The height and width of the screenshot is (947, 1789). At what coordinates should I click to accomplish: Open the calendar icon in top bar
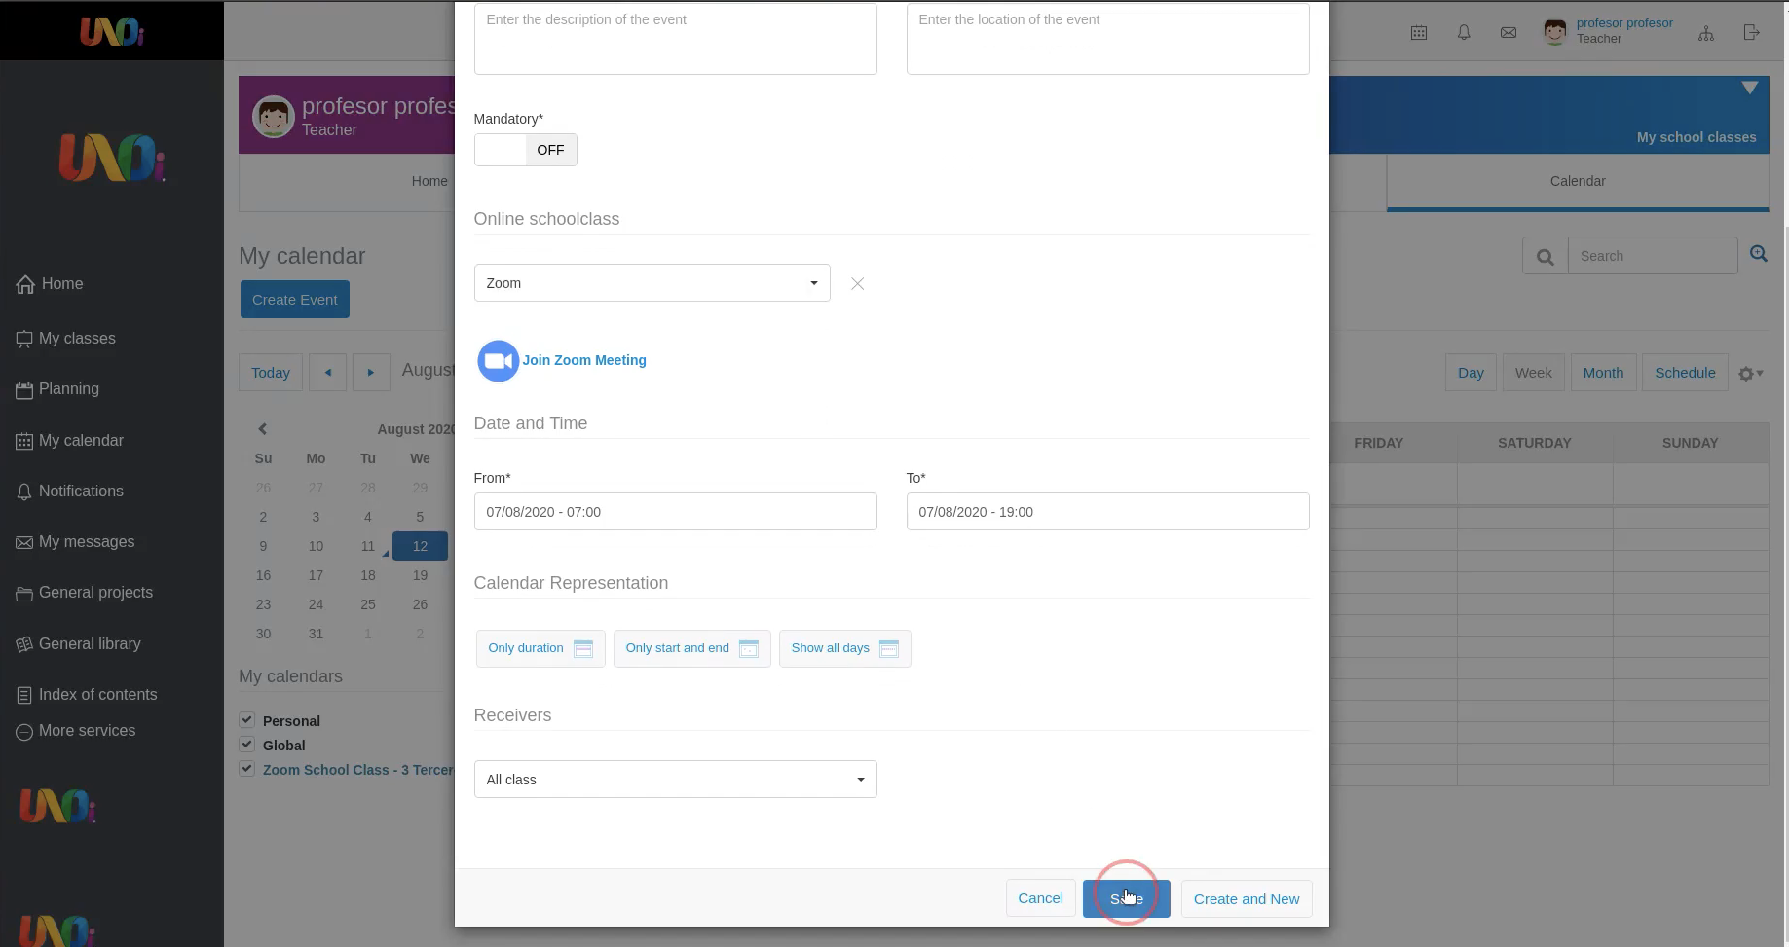[1419, 33]
